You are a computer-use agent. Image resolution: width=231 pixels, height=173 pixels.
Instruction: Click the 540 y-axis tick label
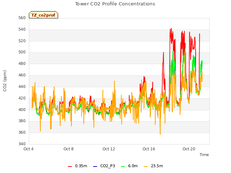pos(22,30)
